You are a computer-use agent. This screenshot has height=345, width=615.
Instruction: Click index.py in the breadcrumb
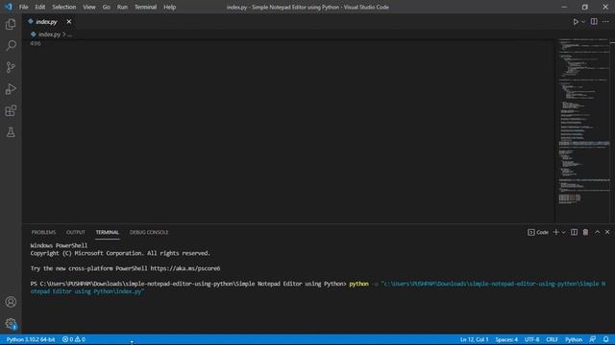click(x=49, y=34)
